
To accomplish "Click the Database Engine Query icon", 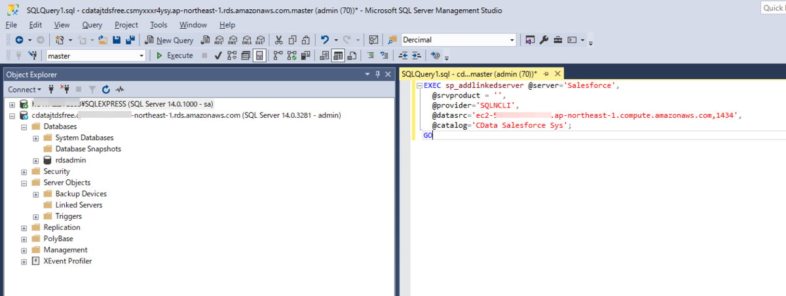I will pos(205,40).
